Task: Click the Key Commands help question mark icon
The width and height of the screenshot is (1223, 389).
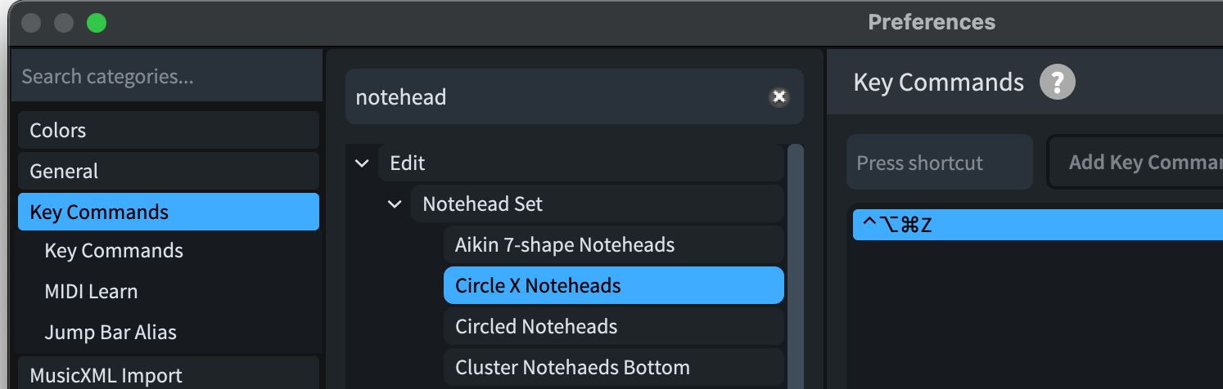Action: coord(1057,83)
